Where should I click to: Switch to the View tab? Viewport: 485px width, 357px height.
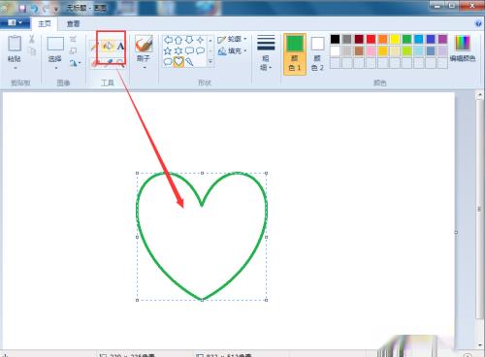pyautogui.click(x=73, y=23)
